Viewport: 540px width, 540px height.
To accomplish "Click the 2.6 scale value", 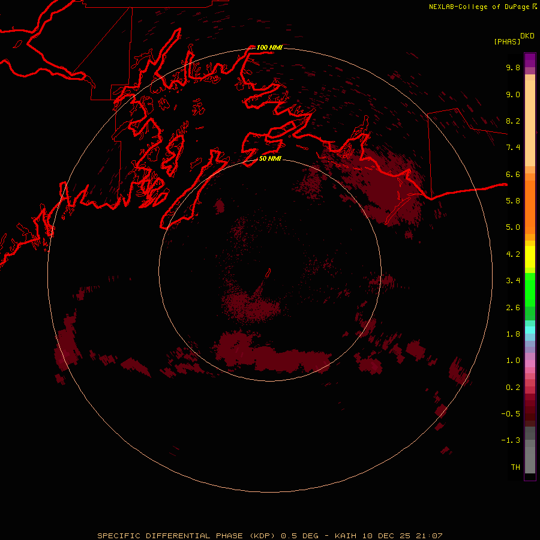I will pos(513,308).
